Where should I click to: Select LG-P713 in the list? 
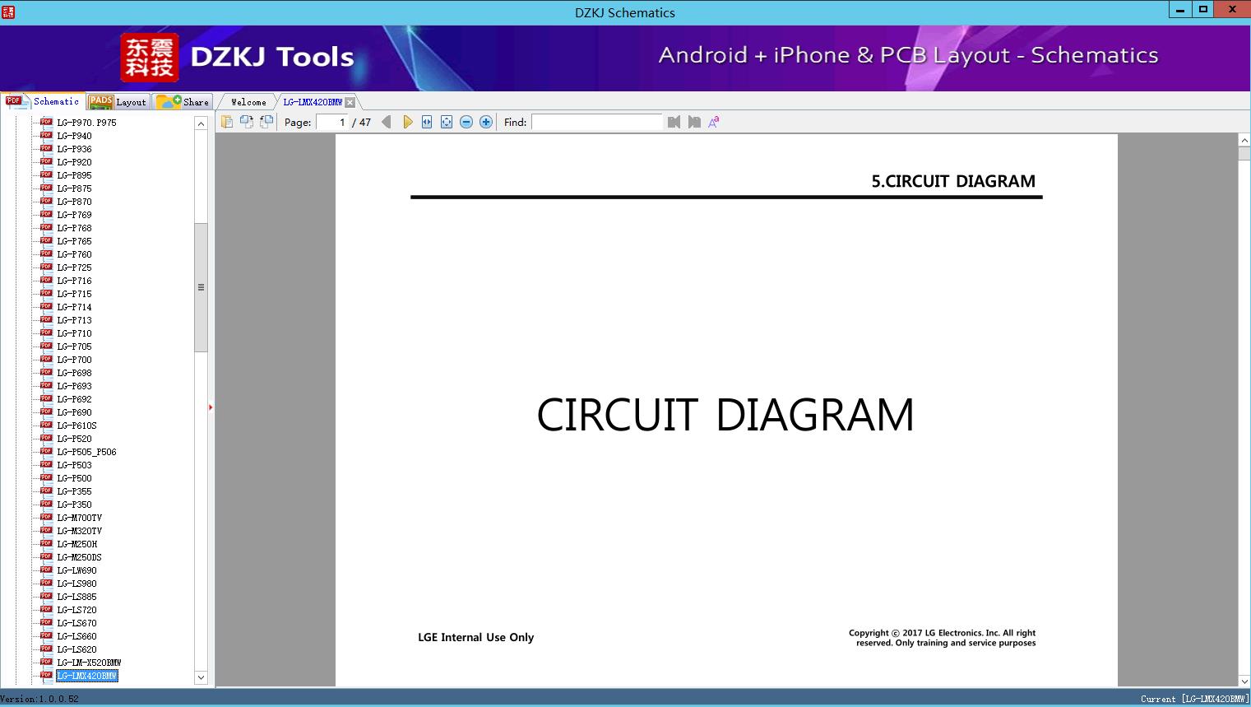[74, 320]
